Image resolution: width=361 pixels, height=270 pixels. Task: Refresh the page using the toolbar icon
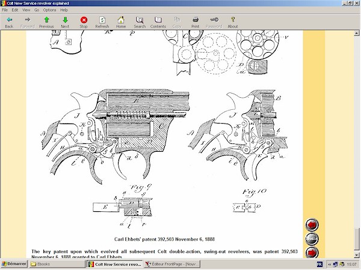click(x=102, y=22)
